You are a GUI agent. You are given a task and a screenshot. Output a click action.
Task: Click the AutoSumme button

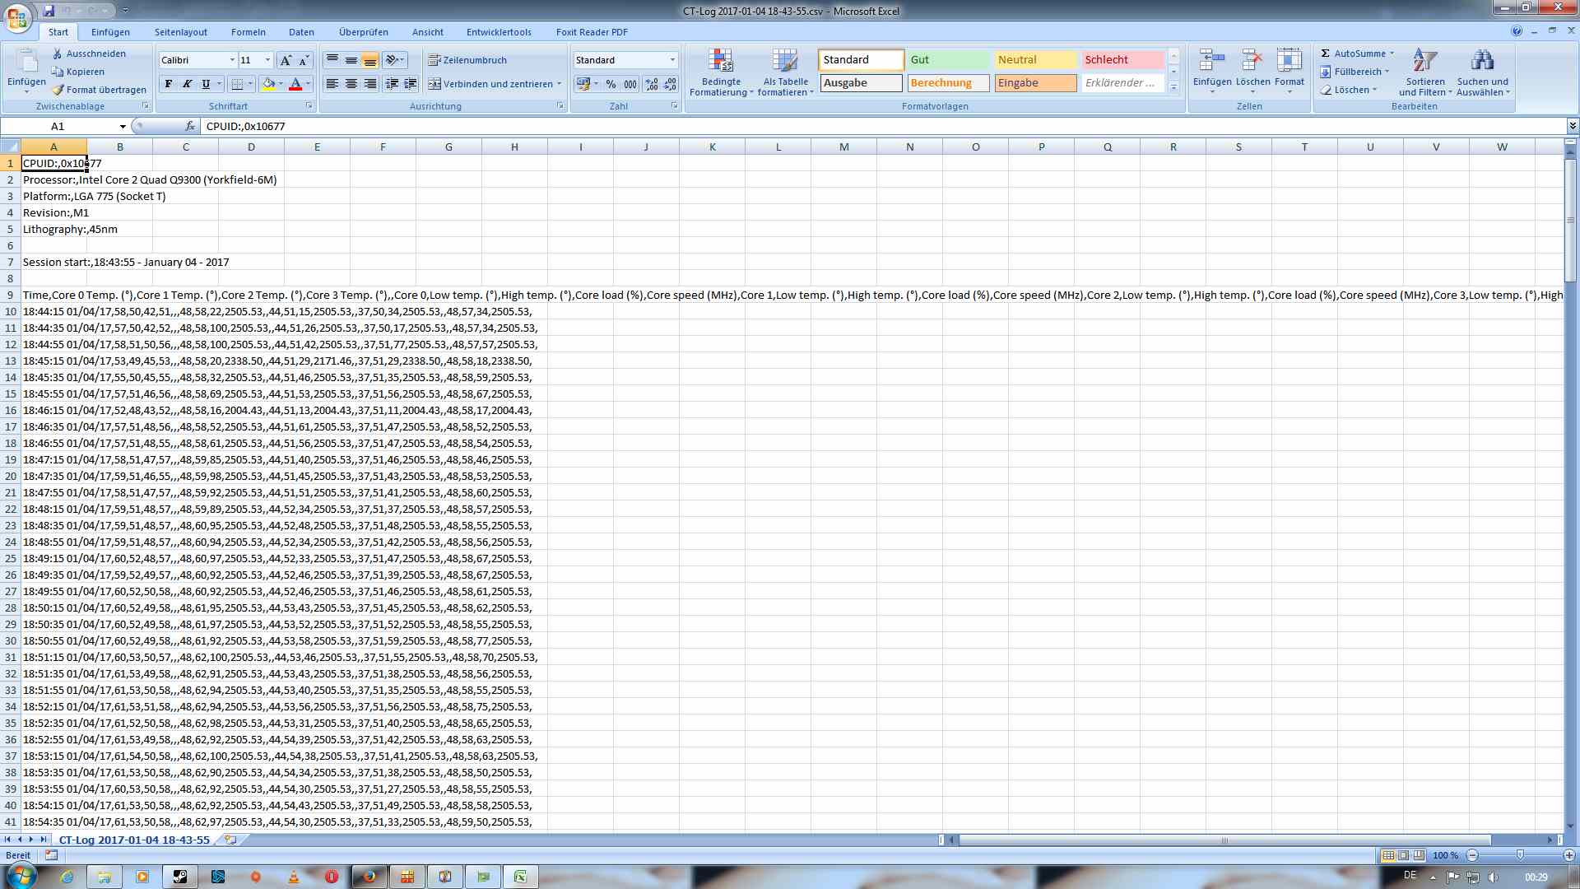[x=1358, y=54]
